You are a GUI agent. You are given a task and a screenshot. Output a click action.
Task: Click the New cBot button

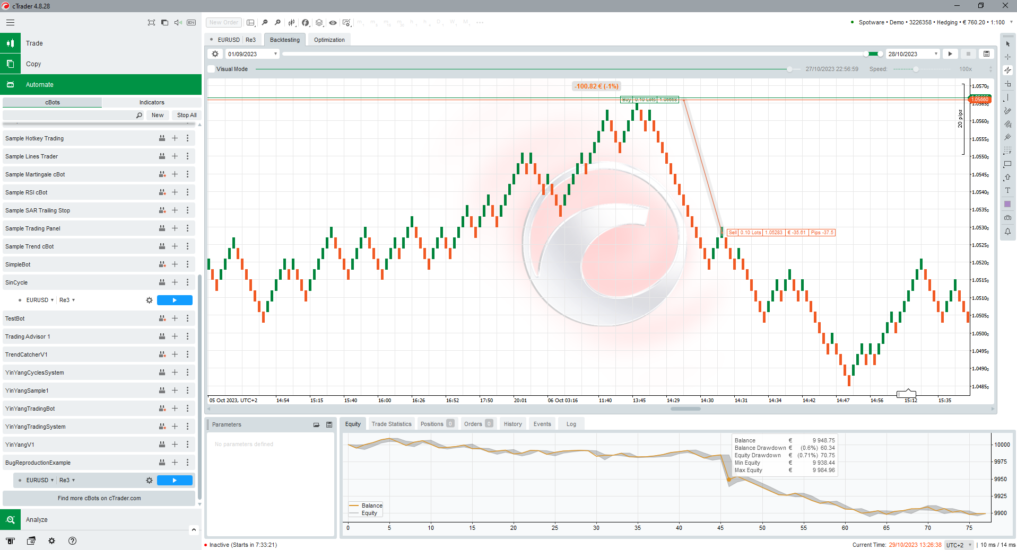[158, 115]
